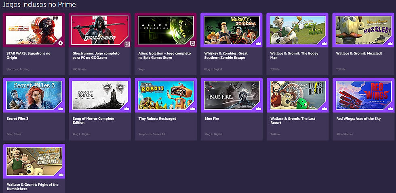Viewport: 396px width, 193px height.
Task: Open the Blue Fire cover image
Action: (232, 95)
